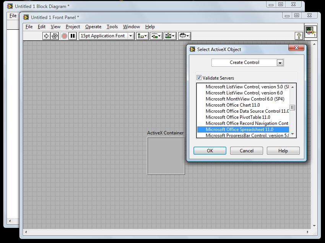Select Microsoft Office PivotTable 11.0
The height and width of the screenshot is (243, 325).
(243, 117)
